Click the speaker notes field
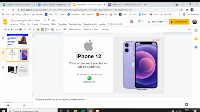 (x=112, y=100)
